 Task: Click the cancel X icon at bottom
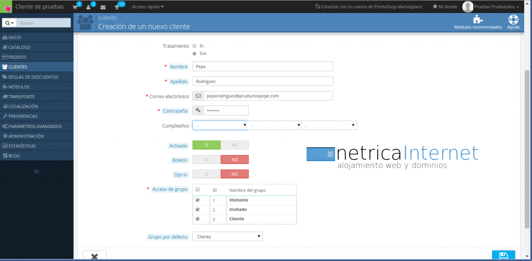[x=95, y=256]
